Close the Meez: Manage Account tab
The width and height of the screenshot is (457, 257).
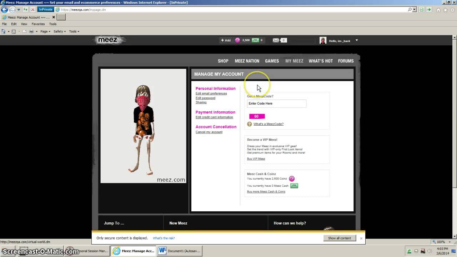[54, 17]
